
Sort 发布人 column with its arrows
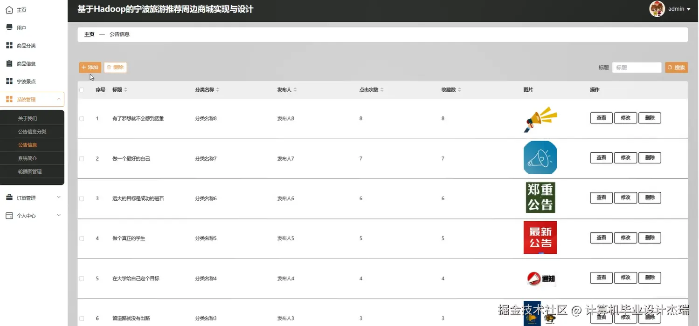click(x=295, y=90)
